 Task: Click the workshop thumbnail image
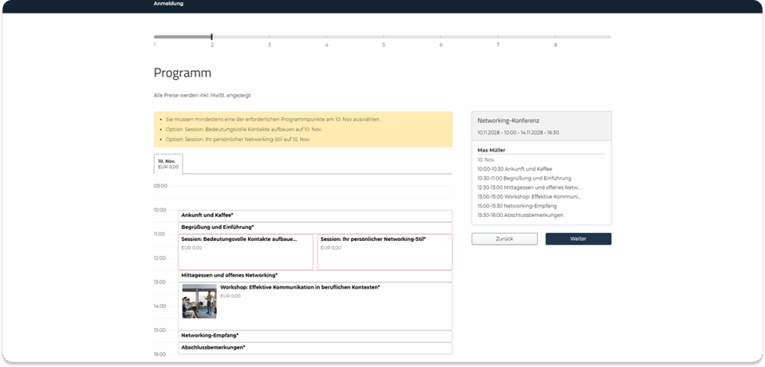pos(199,301)
